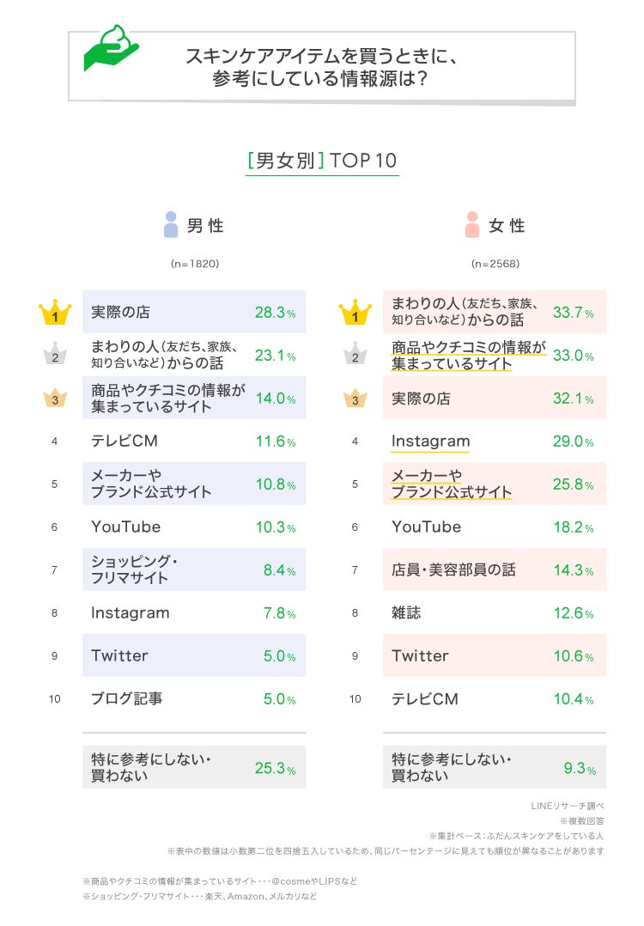The width and height of the screenshot is (644, 926).
Task: Click the survey question title banner
Action: coord(322,68)
